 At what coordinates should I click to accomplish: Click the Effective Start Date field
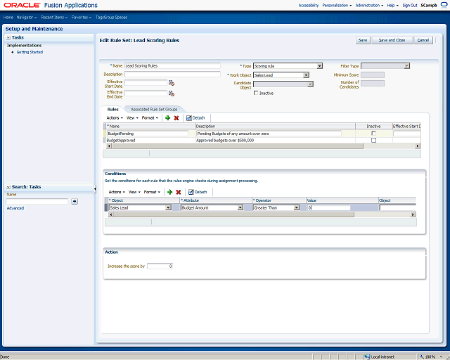(146, 83)
